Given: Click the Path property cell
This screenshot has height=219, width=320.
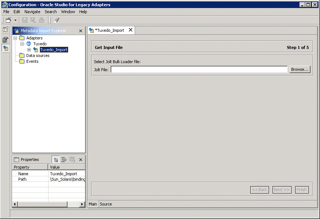Looking at the screenshot, I should click(x=30, y=179).
